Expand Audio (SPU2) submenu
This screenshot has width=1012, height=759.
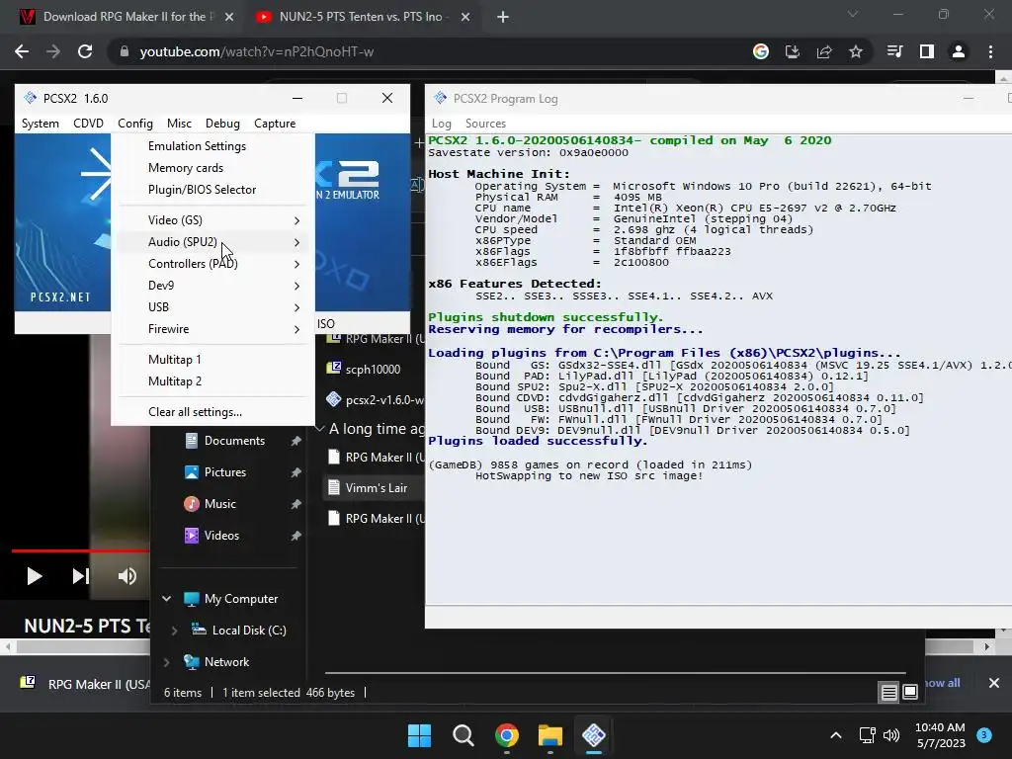213,242
